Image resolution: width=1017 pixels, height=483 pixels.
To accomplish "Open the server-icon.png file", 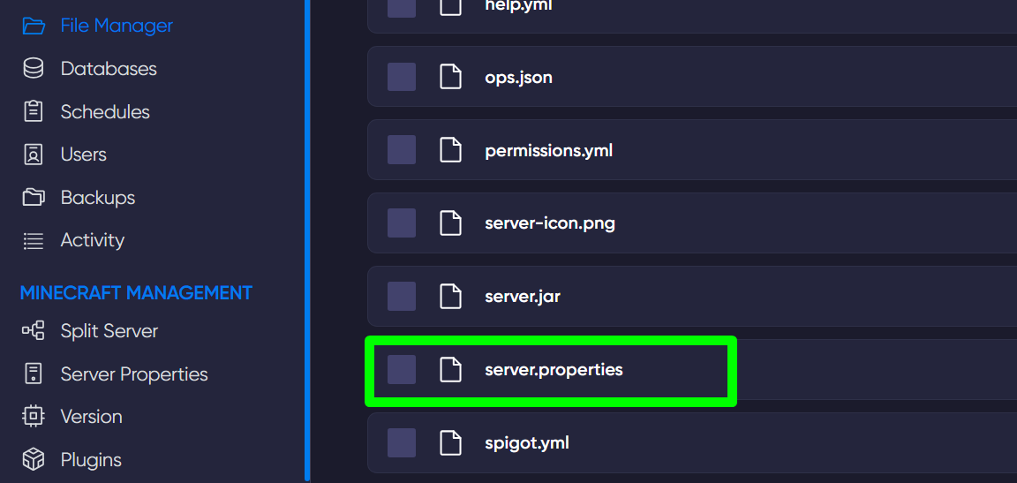I will pyautogui.click(x=549, y=223).
